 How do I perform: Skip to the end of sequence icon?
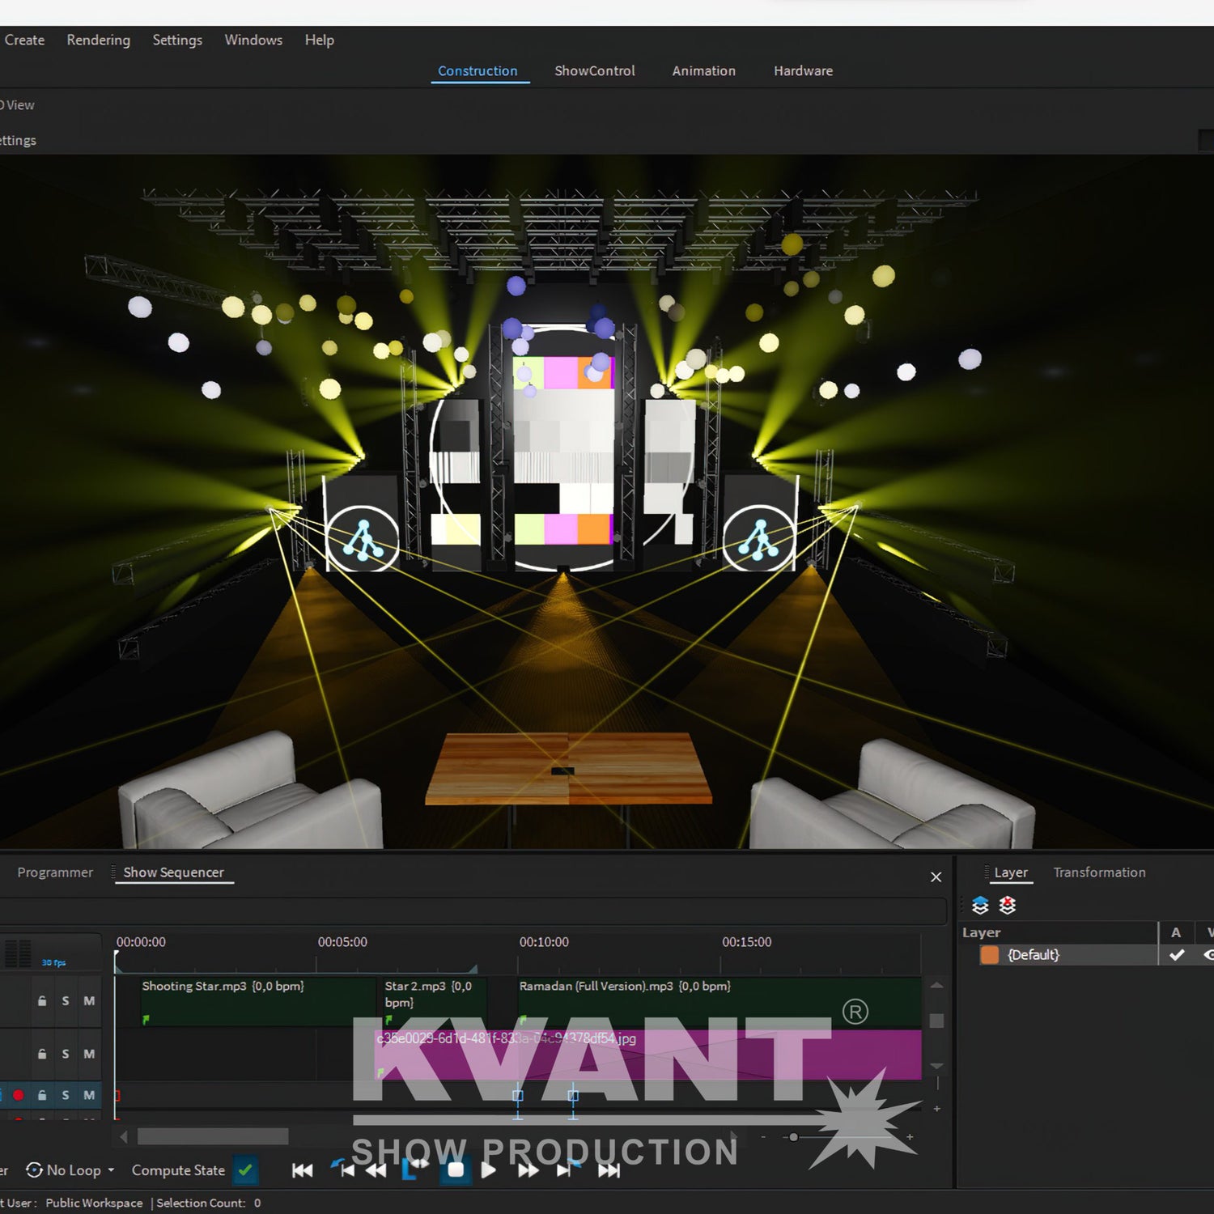click(x=609, y=1170)
